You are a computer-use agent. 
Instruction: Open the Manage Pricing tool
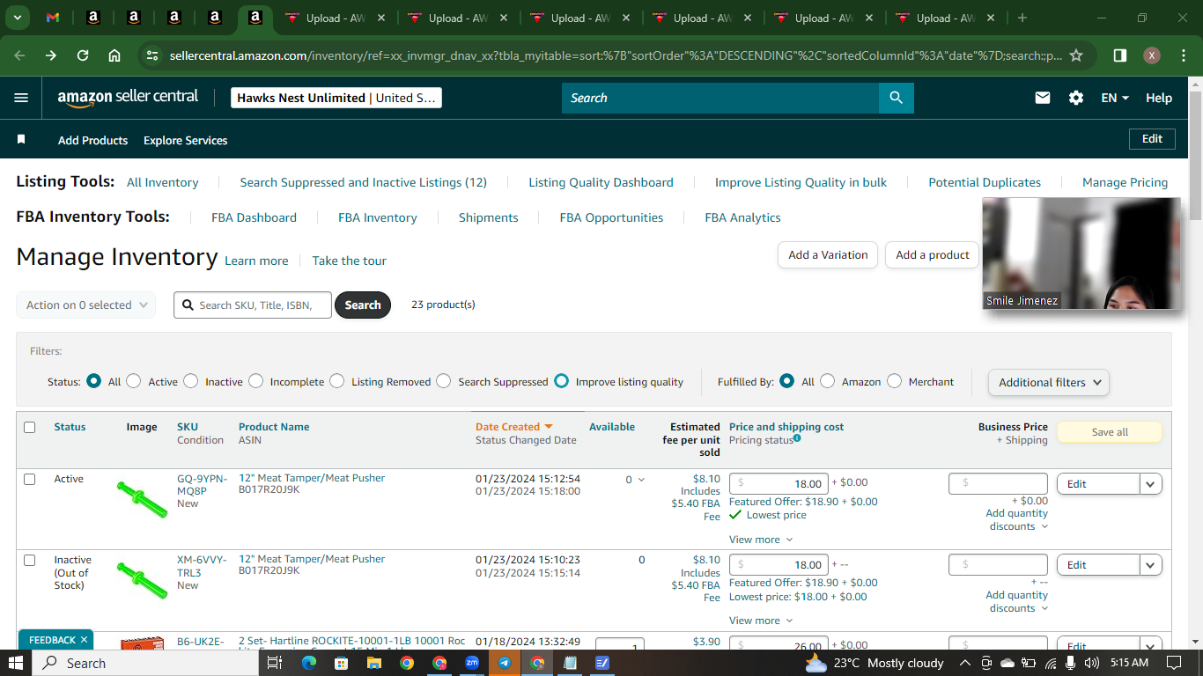(x=1125, y=182)
